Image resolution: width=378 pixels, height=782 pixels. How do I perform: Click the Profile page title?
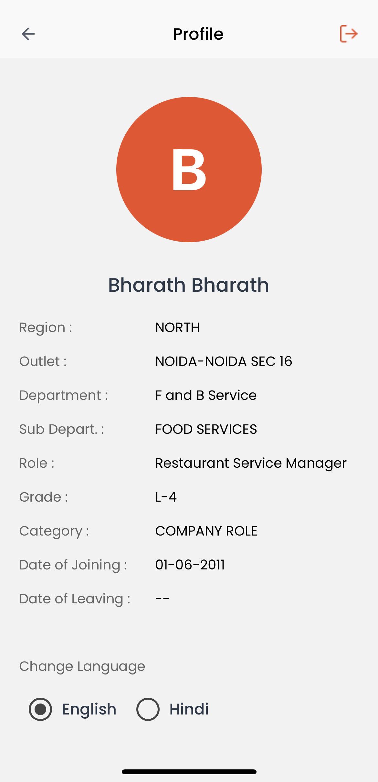tap(198, 34)
